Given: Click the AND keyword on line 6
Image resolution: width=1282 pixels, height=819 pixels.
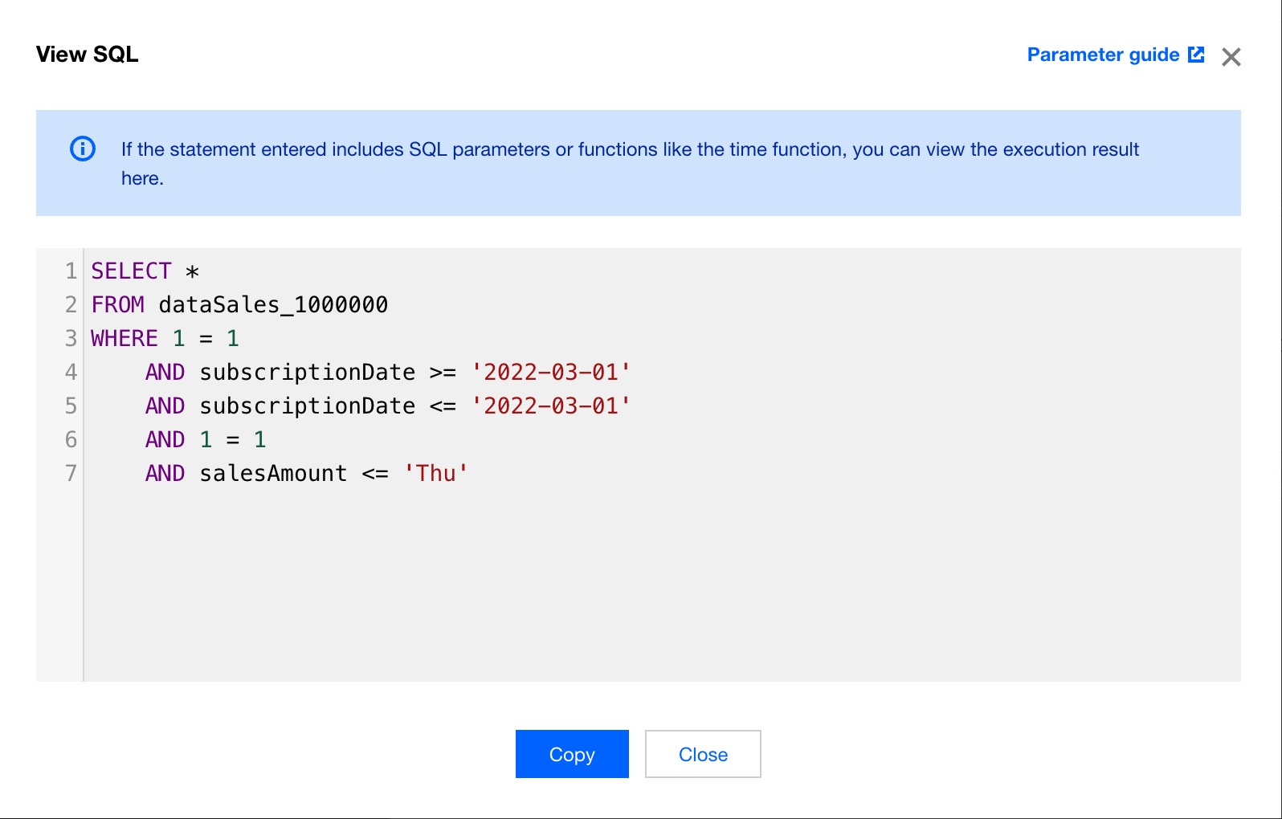Looking at the screenshot, I should click(x=165, y=440).
